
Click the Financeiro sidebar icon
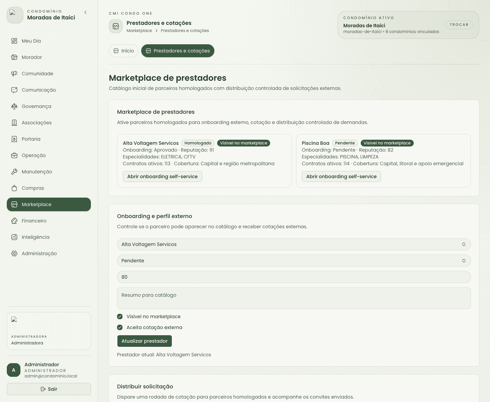click(14, 221)
